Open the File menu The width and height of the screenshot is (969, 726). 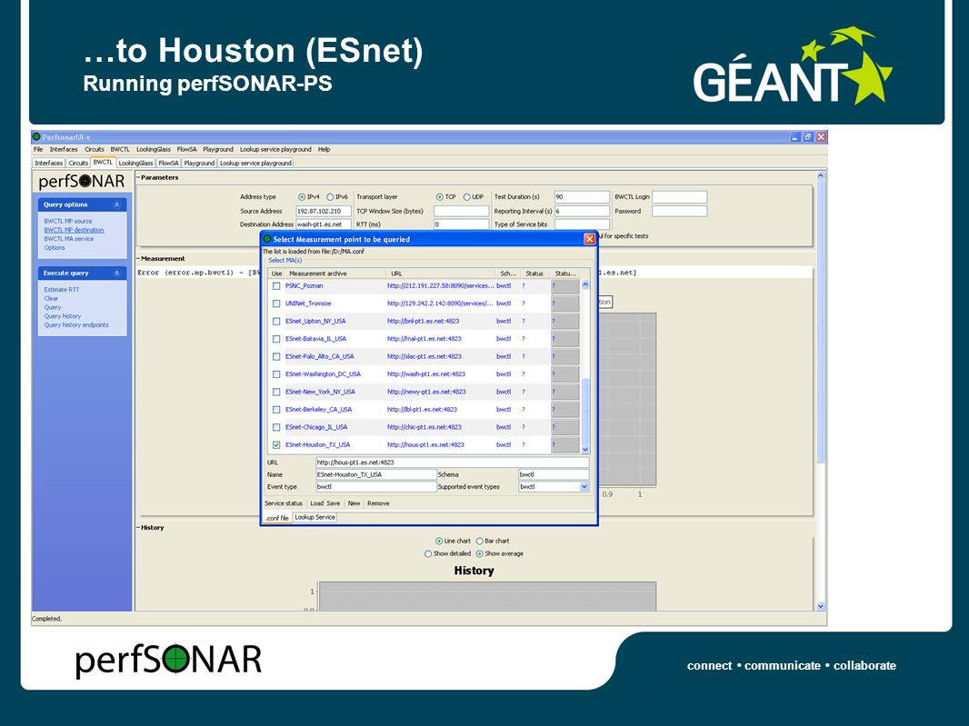pyautogui.click(x=38, y=150)
